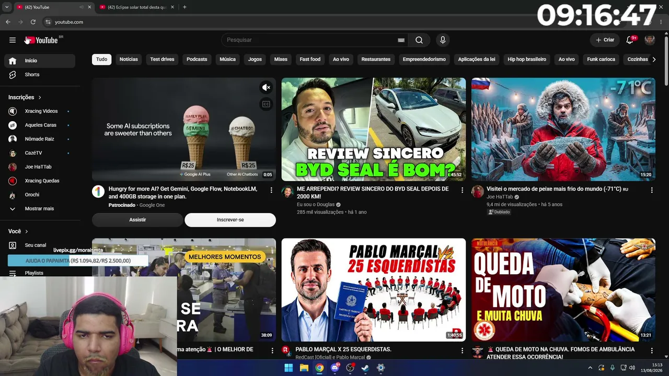
Task: Open the on-screen keyboard in search box
Action: (401, 40)
